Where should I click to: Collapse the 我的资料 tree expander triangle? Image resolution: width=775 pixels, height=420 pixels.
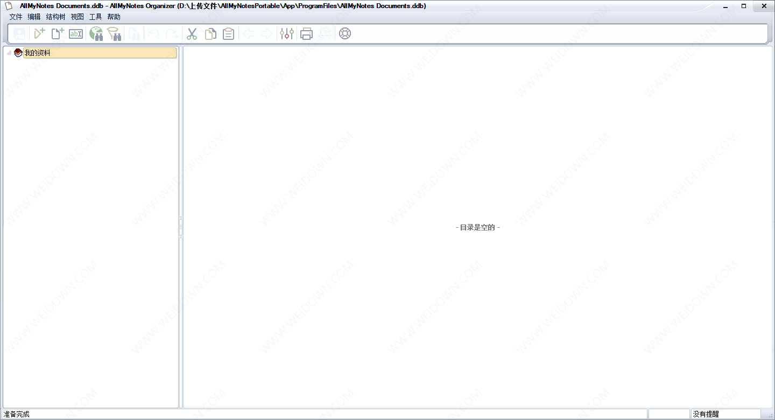(x=9, y=53)
